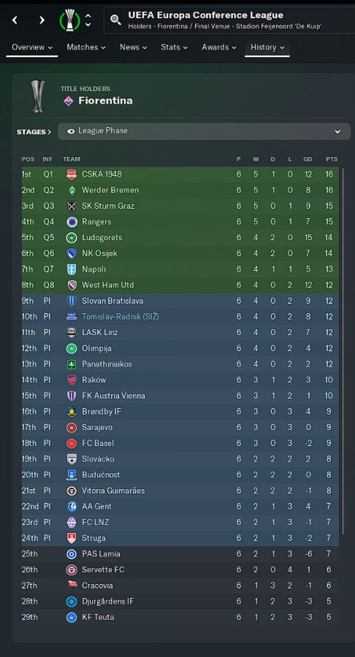Click the Conference League logo icon
The image size is (355, 657).
tap(69, 20)
